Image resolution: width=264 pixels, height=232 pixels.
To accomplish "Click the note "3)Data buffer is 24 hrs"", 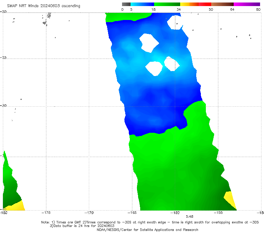I will click(x=82, y=226).
